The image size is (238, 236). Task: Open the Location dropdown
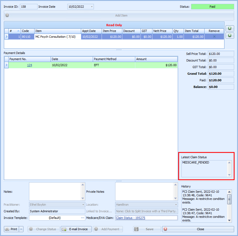point(176,205)
